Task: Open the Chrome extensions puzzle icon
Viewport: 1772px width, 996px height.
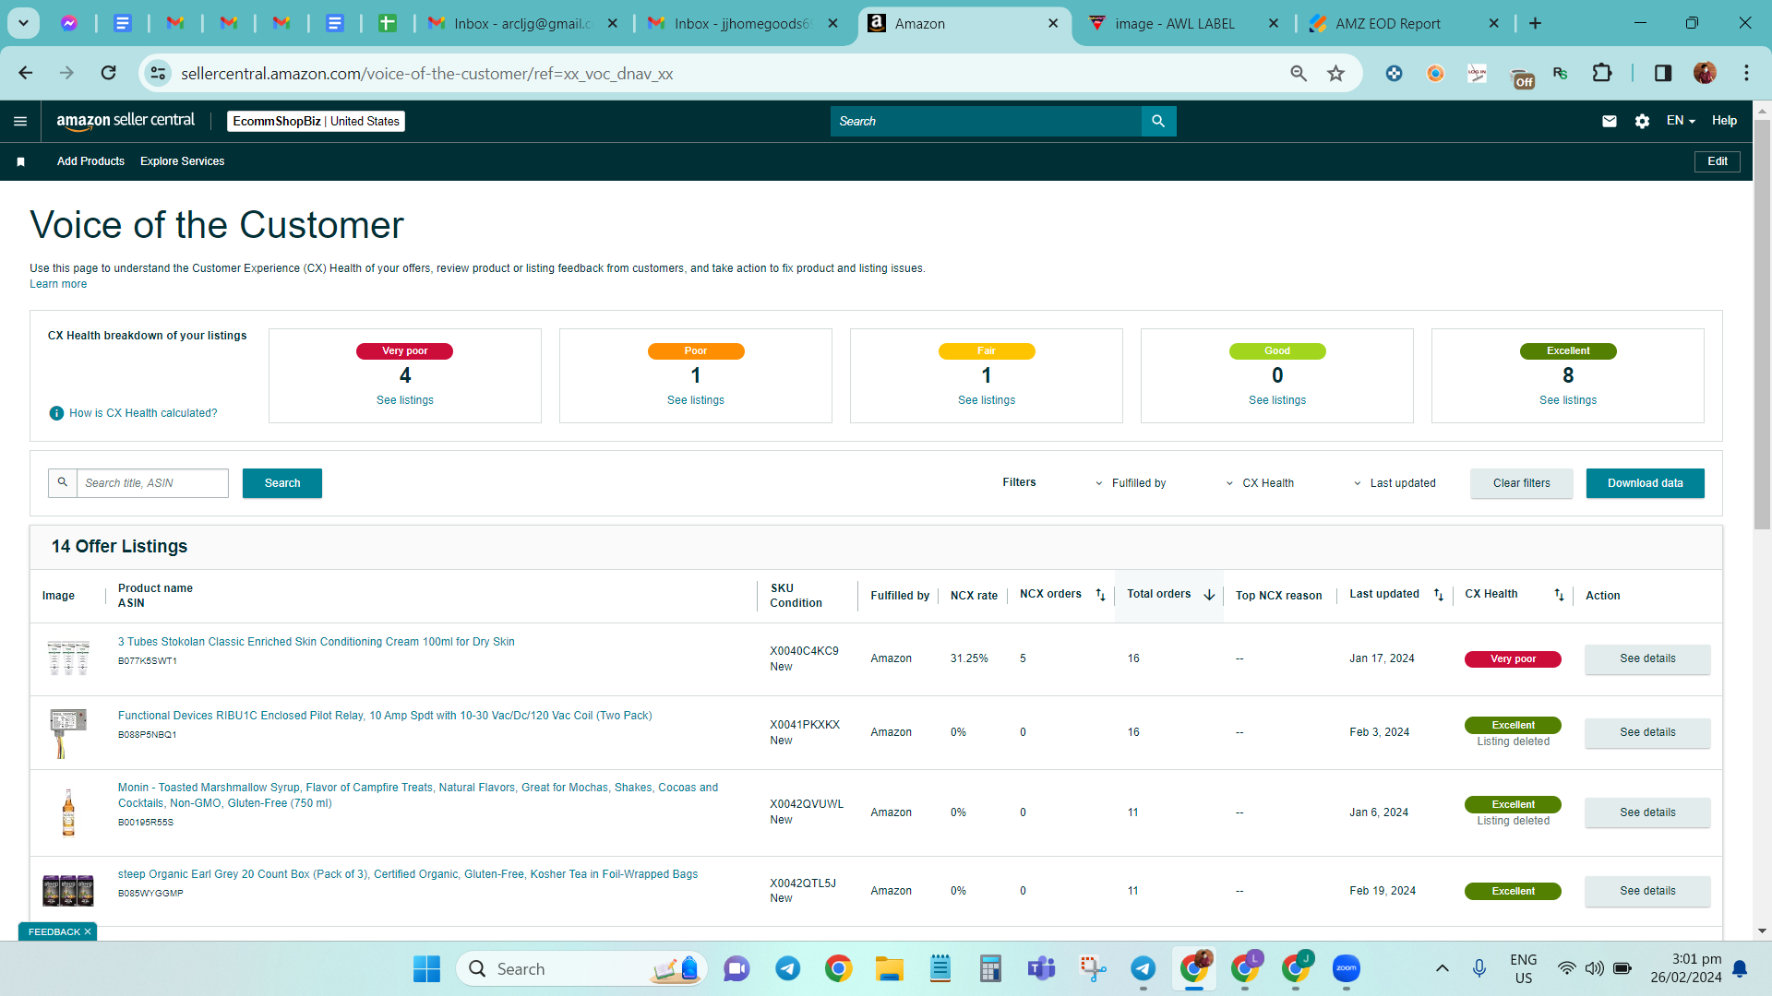Action: coord(1602,73)
